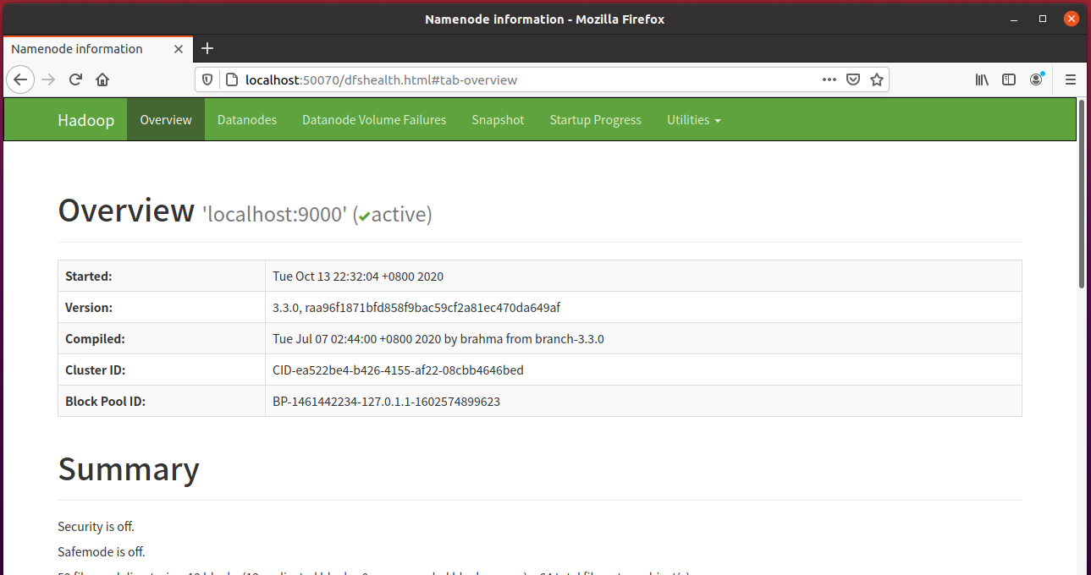The height and width of the screenshot is (575, 1091).
Task: Show the sidebars panel
Action: click(x=1009, y=79)
